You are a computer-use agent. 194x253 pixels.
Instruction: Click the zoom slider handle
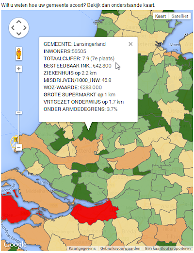click(19, 112)
